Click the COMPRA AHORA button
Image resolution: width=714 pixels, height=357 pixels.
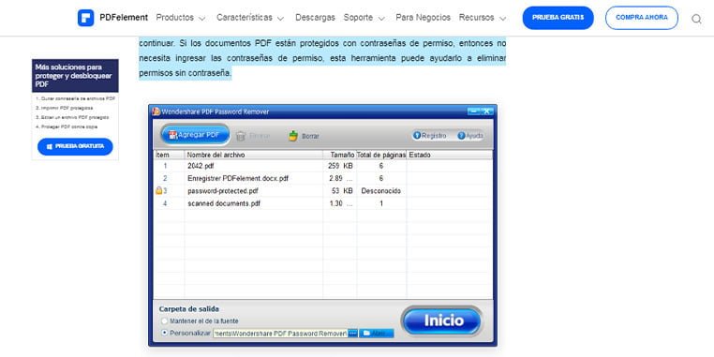pos(642,18)
